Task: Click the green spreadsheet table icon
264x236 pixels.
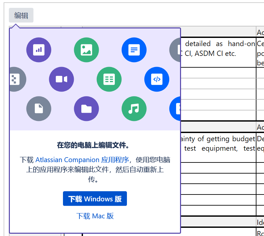Action: [109, 79]
